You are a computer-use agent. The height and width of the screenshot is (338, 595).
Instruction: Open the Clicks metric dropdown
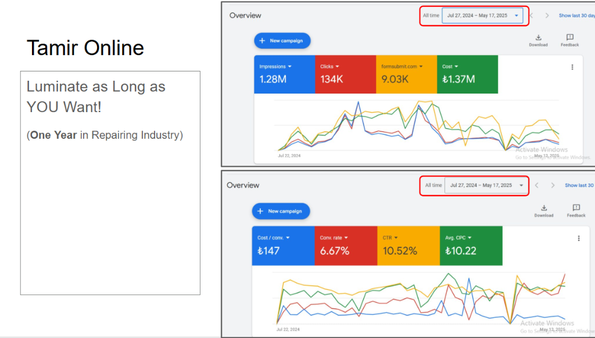pos(329,66)
